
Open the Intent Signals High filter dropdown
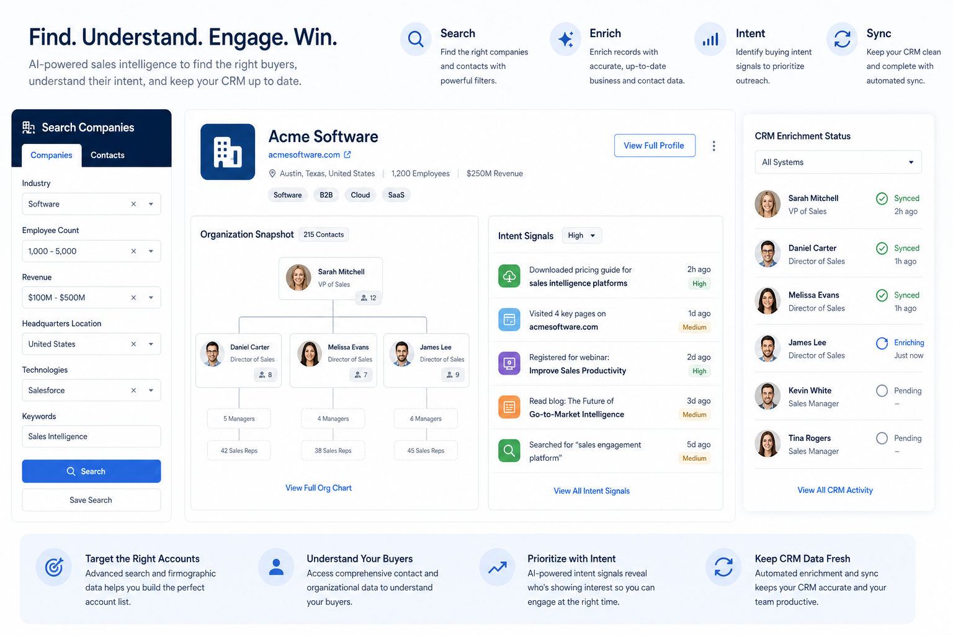[582, 236]
